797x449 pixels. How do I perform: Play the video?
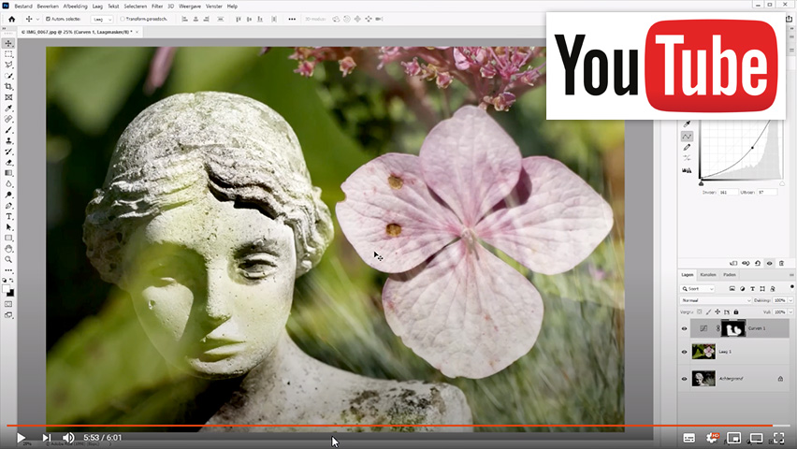[20, 437]
